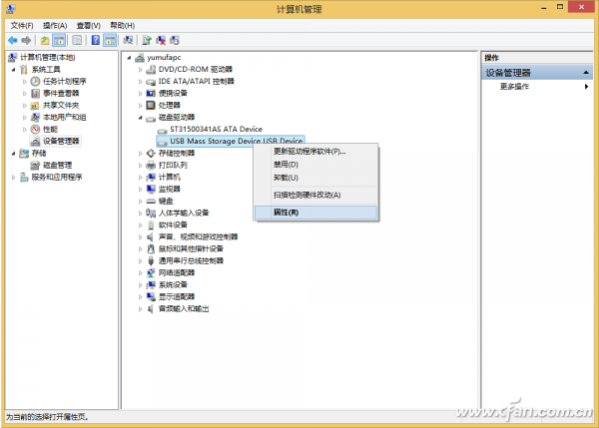
Task: Click the Performance icon in left tree
Action: tap(35, 129)
